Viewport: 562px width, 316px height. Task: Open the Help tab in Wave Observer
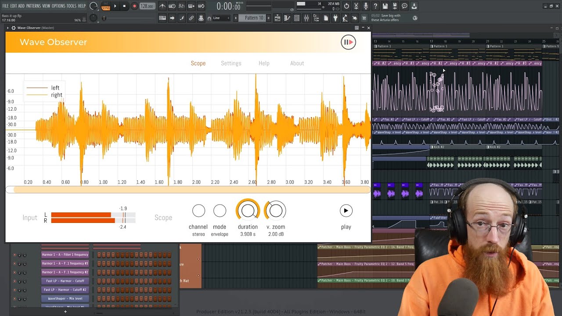(264, 63)
